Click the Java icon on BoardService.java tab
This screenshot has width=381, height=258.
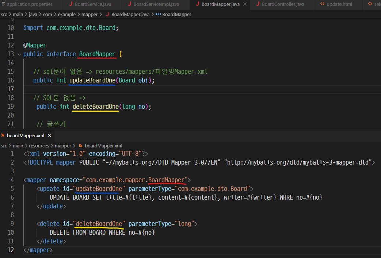[71, 4]
